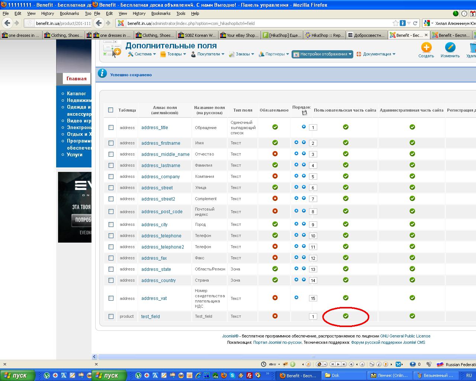The height and width of the screenshot is (381, 476).
Task: Tick the checkbox for test_field row
Action: point(111,316)
